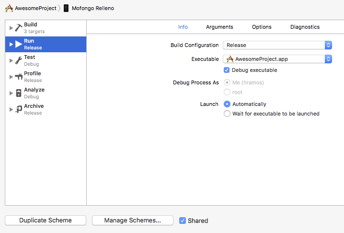Click the Run play icon
Viewport: 344px width, 233px height.
tap(19, 44)
